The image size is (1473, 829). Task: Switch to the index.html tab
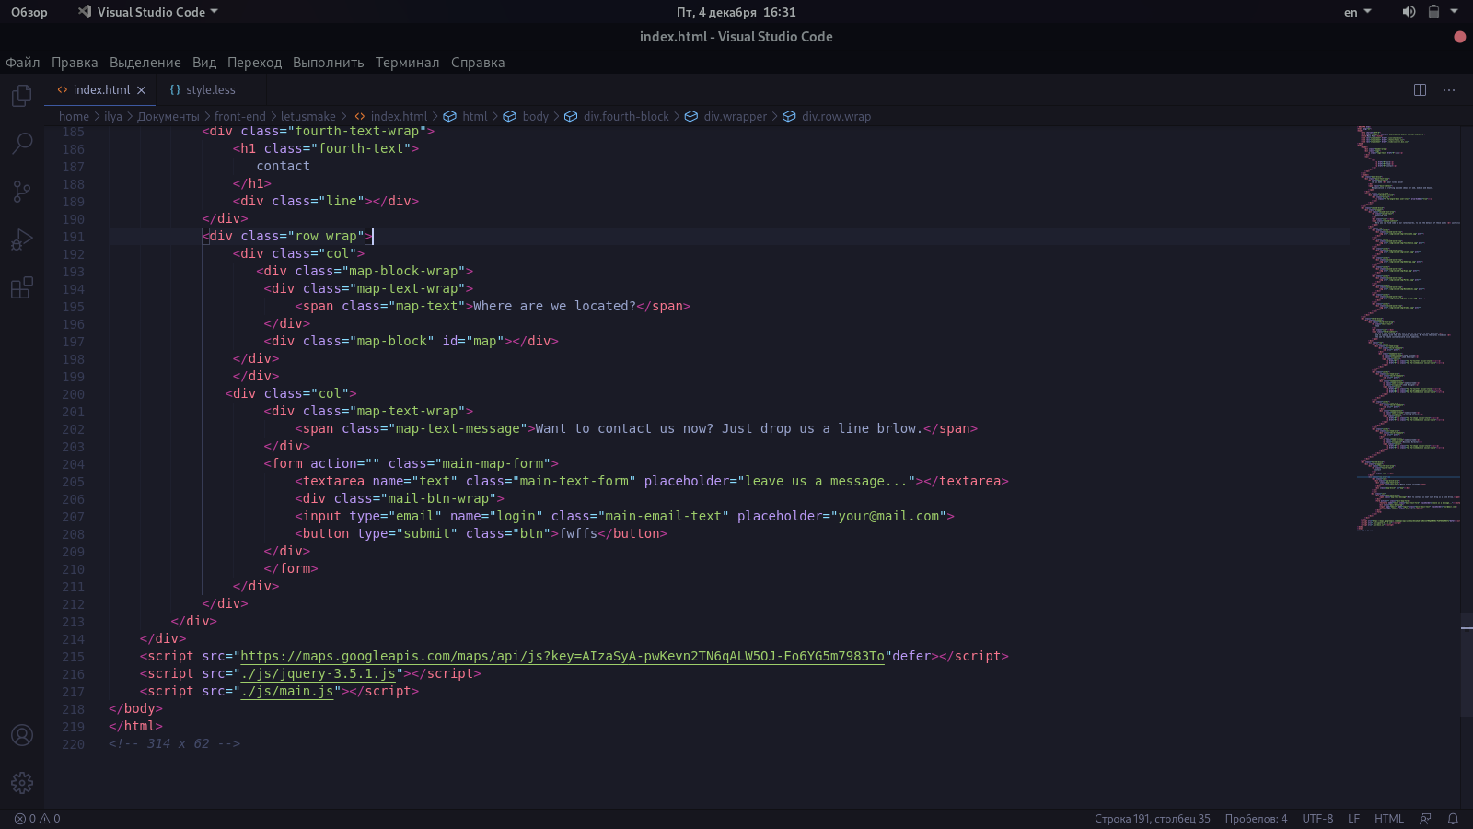(101, 90)
